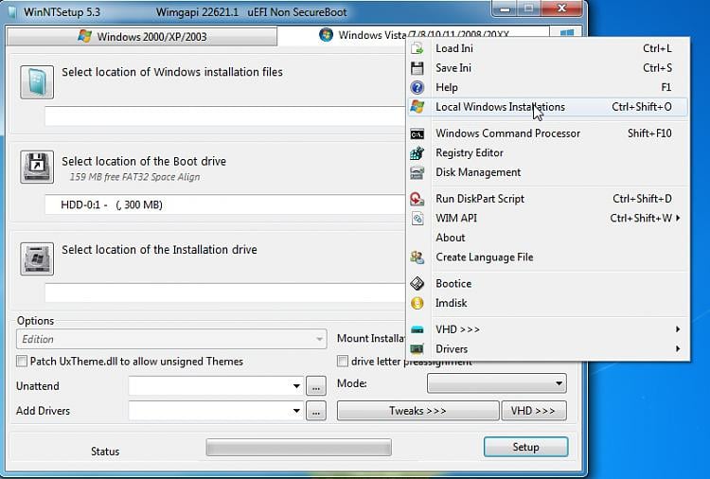Image resolution: width=710 pixels, height=479 pixels.
Task: Click the blue Help question mark icon
Action: tap(417, 87)
